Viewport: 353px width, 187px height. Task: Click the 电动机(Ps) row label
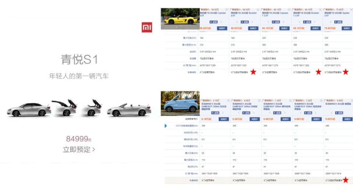click(192, 167)
